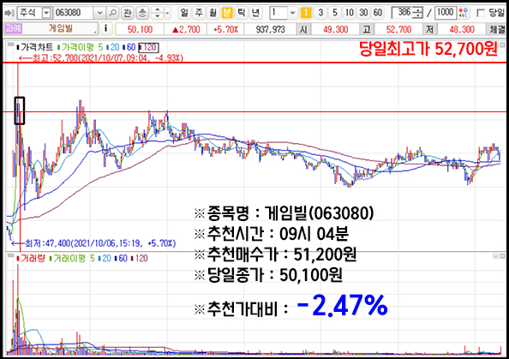Toggle the 당일 checkbox
The height and width of the screenshot is (359, 509).
click(481, 13)
